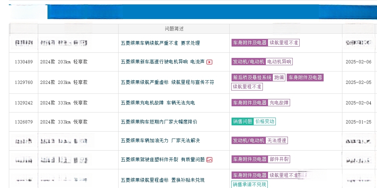The image size is (377, 188).
Task: Click the 问题简述 column header
Action: point(174,29)
